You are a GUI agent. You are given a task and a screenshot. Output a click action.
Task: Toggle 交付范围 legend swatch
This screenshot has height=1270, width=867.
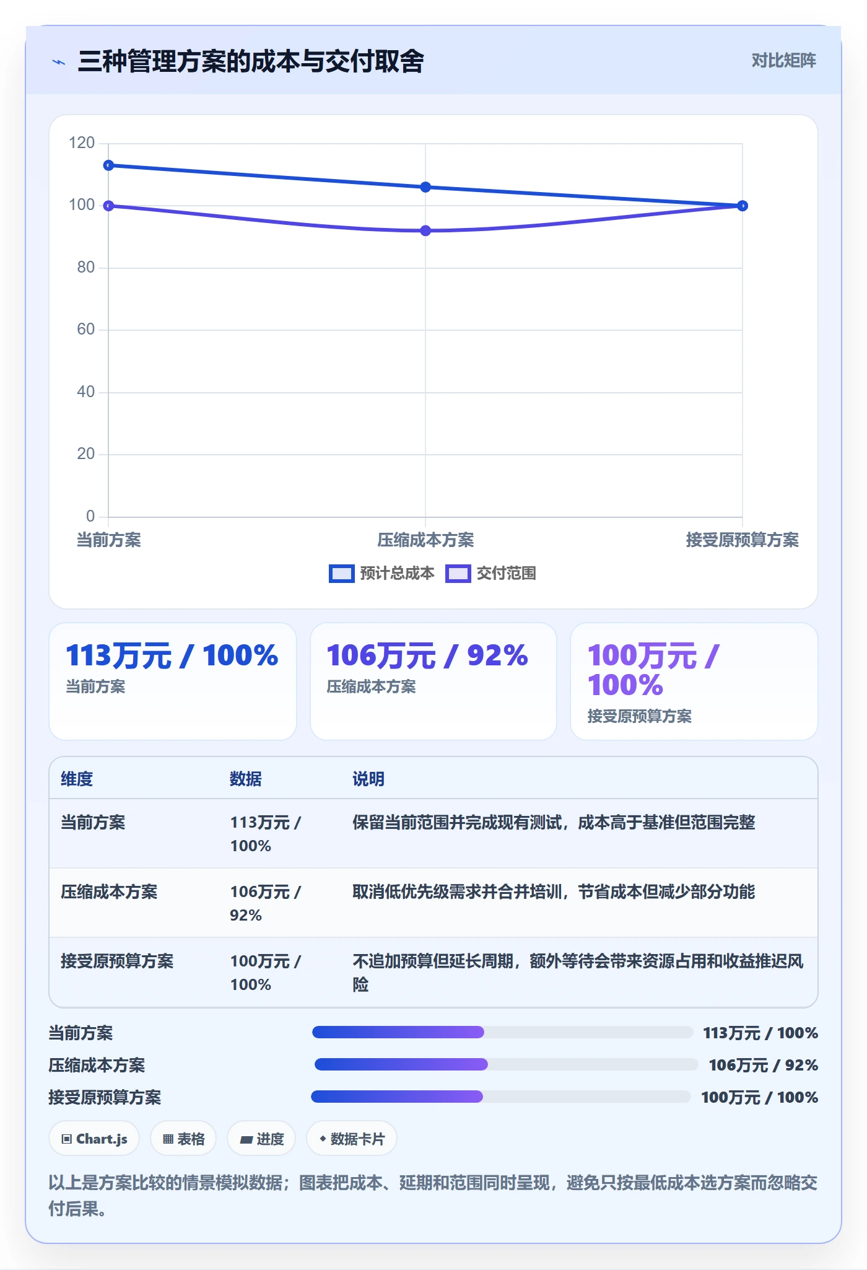pos(458,574)
